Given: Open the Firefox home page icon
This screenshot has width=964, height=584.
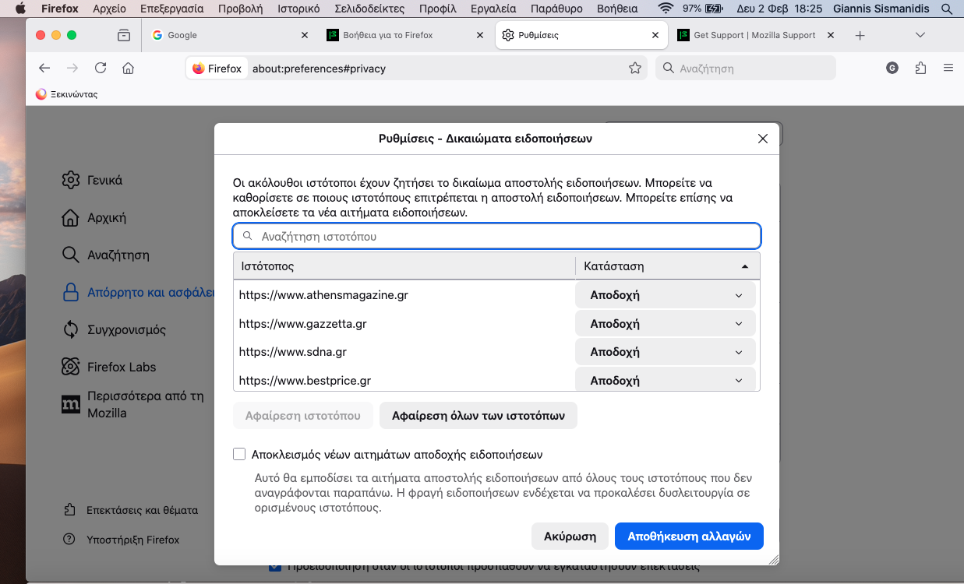Looking at the screenshot, I should coord(129,69).
